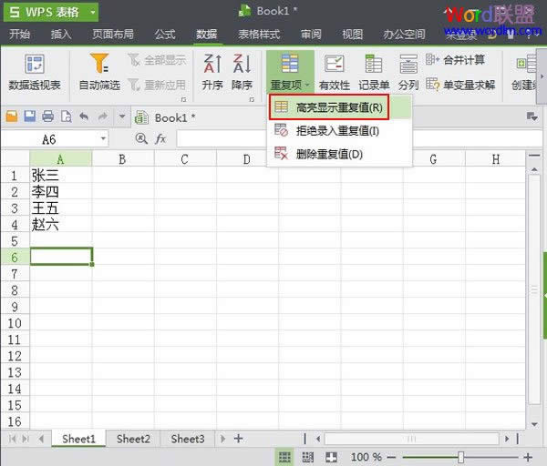Switch to the 页面布局 ribbon tab
Image resolution: width=547 pixels, height=466 pixels.
(113, 35)
